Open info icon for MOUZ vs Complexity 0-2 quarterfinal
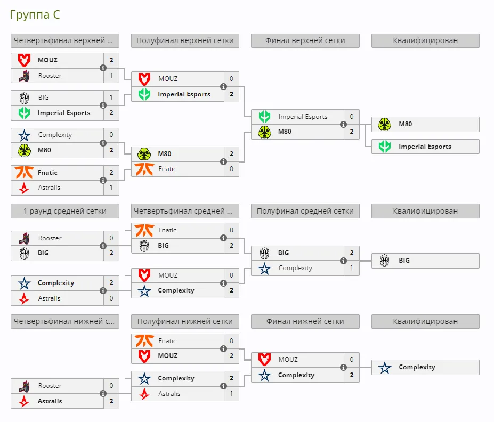Image resolution: width=494 pixels, height=422 pixels. click(x=223, y=283)
